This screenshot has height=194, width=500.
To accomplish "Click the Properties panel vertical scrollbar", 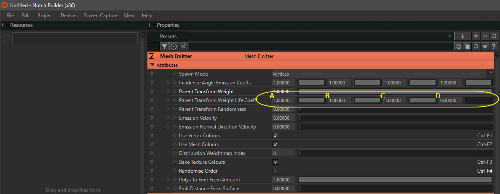I will tap(497, 124).
